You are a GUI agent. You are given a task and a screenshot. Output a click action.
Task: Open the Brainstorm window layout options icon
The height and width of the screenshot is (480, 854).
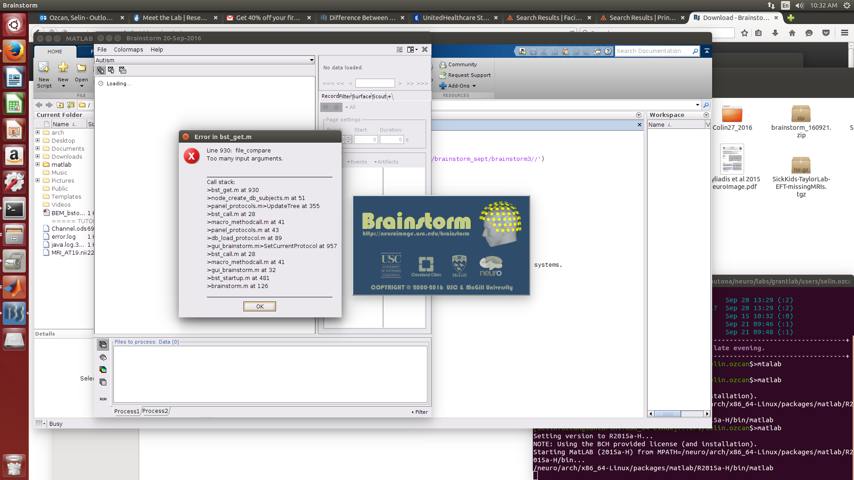(412, 50)
